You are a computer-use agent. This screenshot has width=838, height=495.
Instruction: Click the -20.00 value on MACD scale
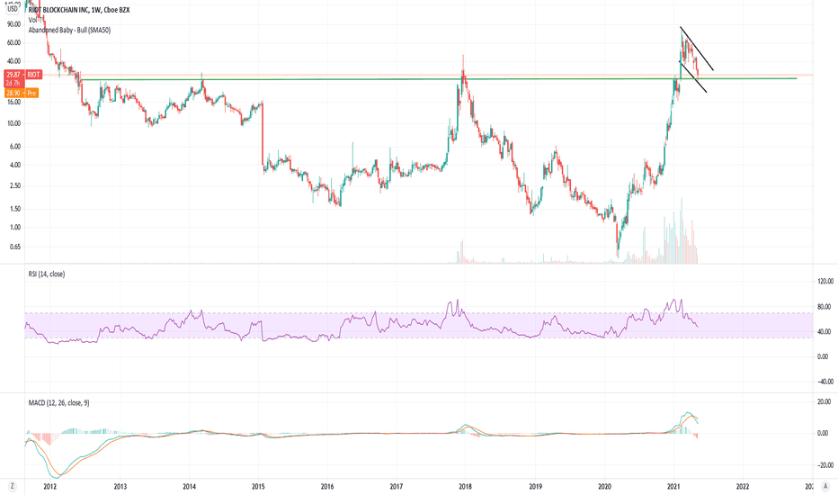point(825,465)
